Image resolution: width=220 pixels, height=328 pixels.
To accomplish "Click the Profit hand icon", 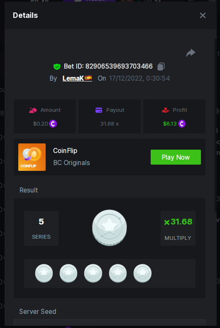I will coord(166,110).
